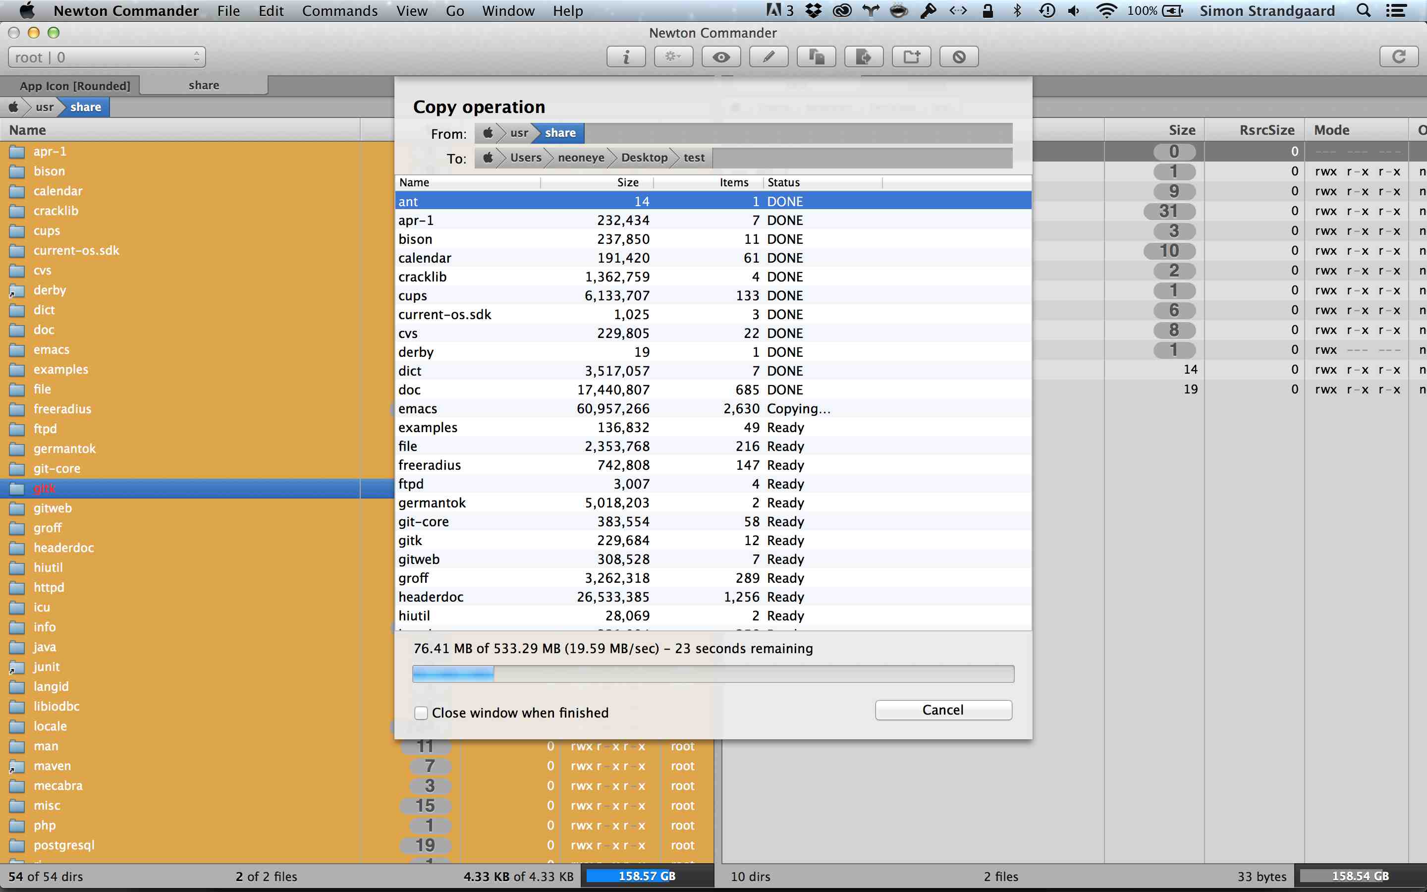Open the Spotlight search icon
The image size is (1427, 892).
tap(1363, 10)
